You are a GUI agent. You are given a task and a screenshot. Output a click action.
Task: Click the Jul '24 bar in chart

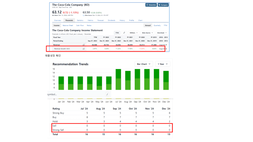coord(118,80)
